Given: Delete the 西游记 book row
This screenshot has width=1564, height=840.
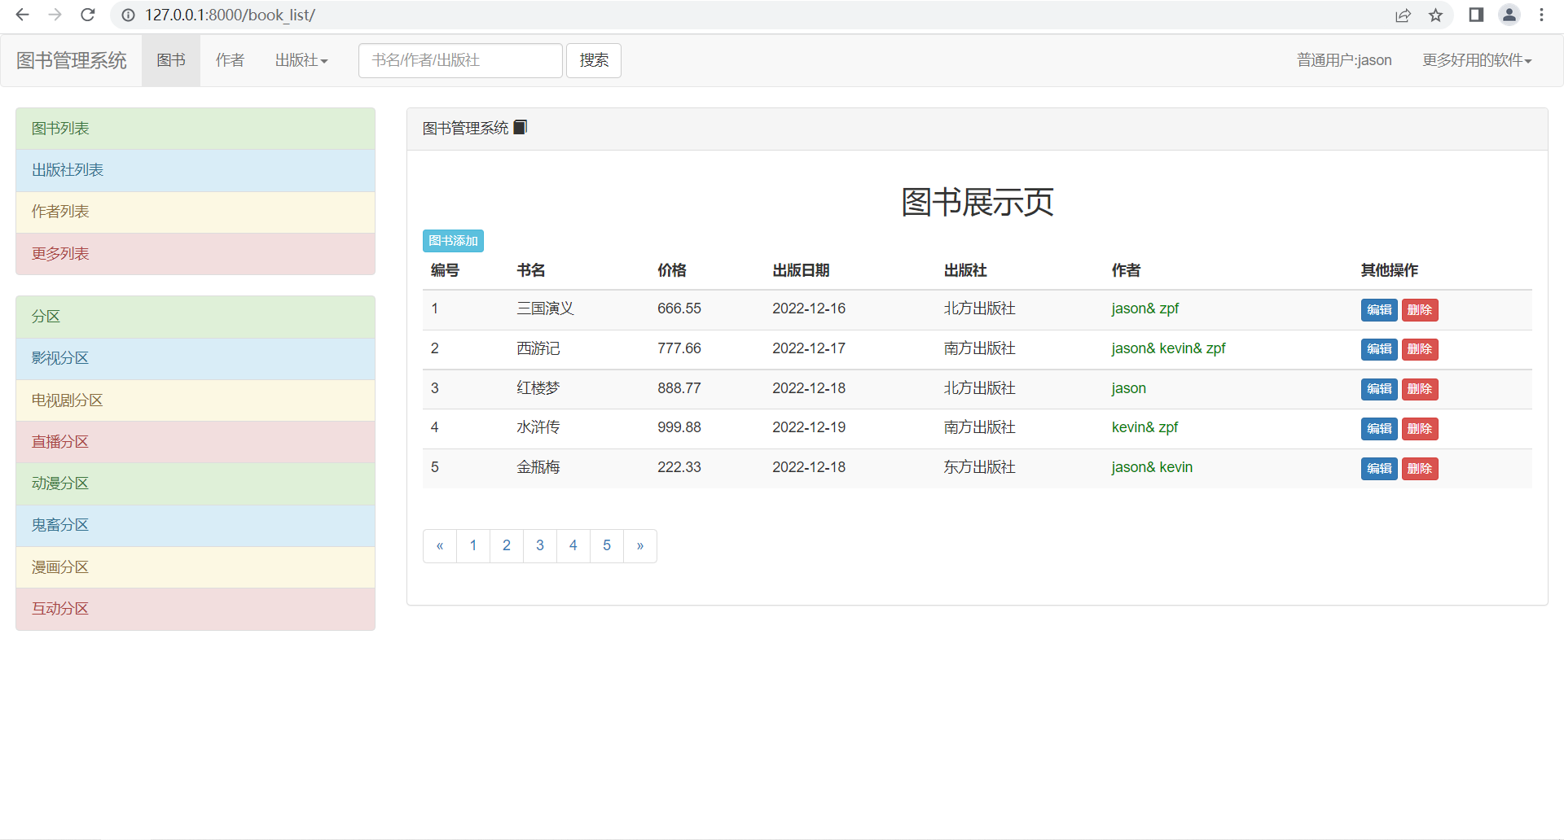Looking at the screenshot, I should (x=1420, y=349).
